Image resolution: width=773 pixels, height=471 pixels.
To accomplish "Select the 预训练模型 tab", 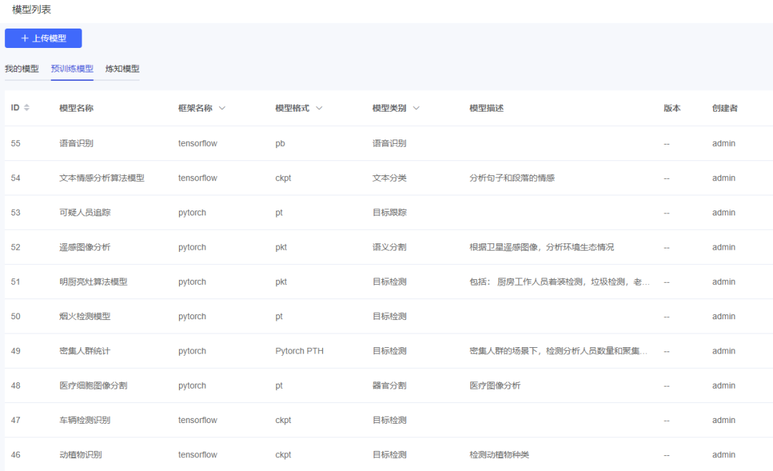I will pyautogui.click(x=72, y=69).
